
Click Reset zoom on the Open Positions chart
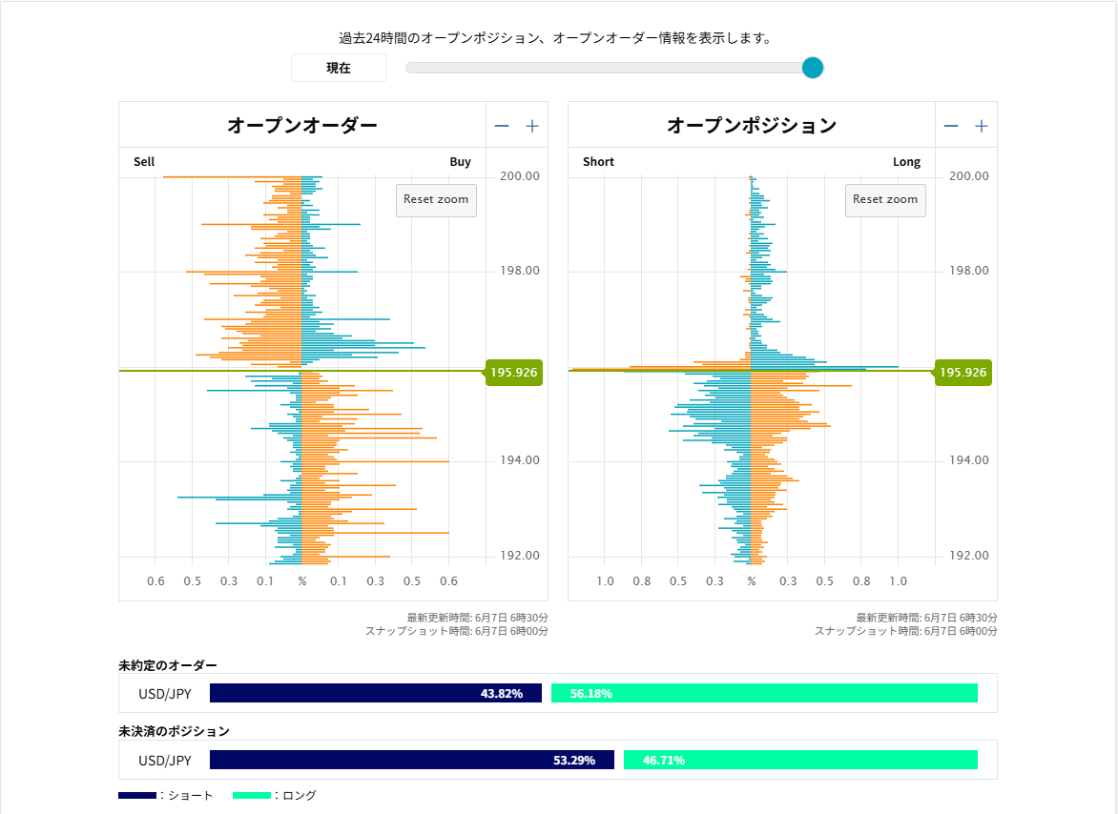pos(885,200)
